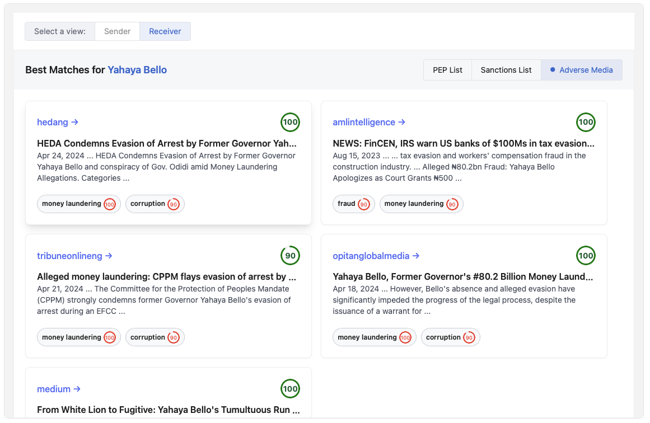
Task: Switch to the Sender view
Action: pyautogui.click(x=117, y=31)
